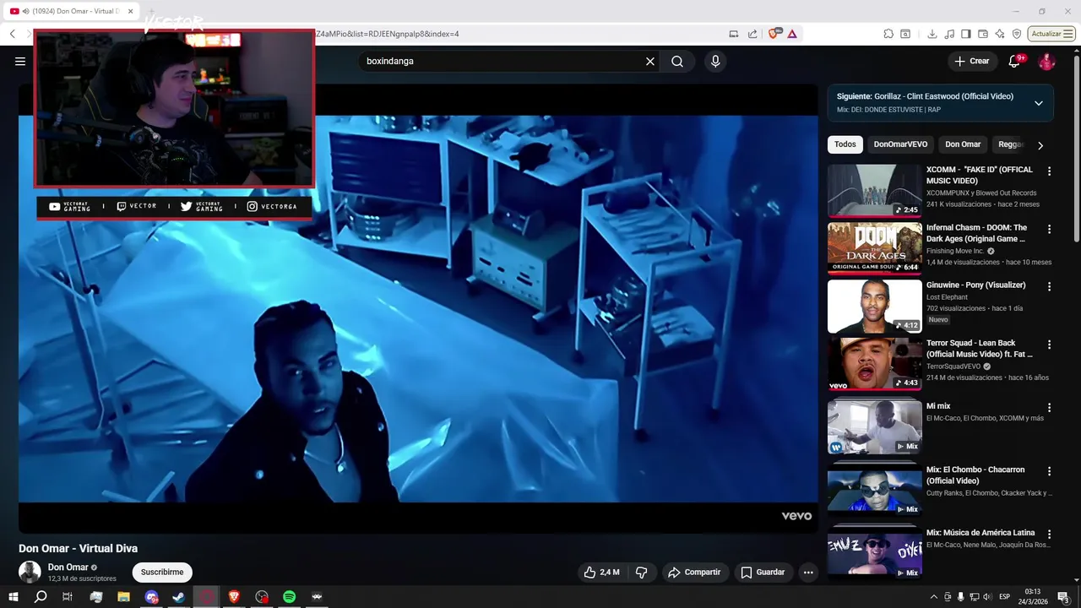
Task: Open Don Omar channel avatar
Action: (x=30, y=572)
